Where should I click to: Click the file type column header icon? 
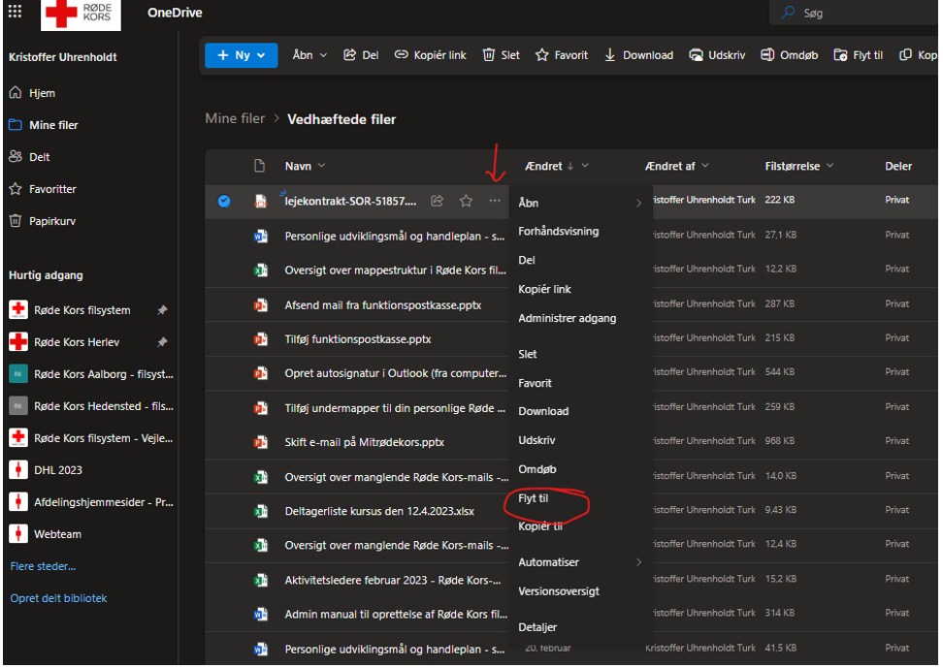coord(260,166)
